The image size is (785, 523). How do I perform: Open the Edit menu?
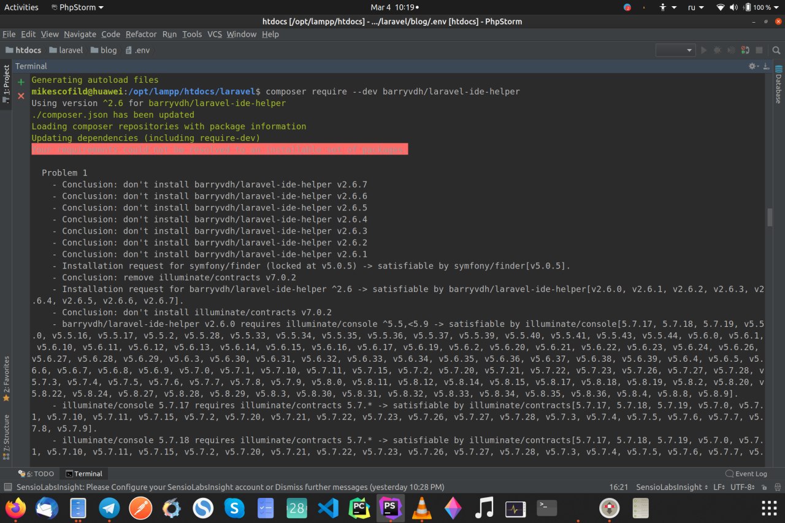[28, 34]
